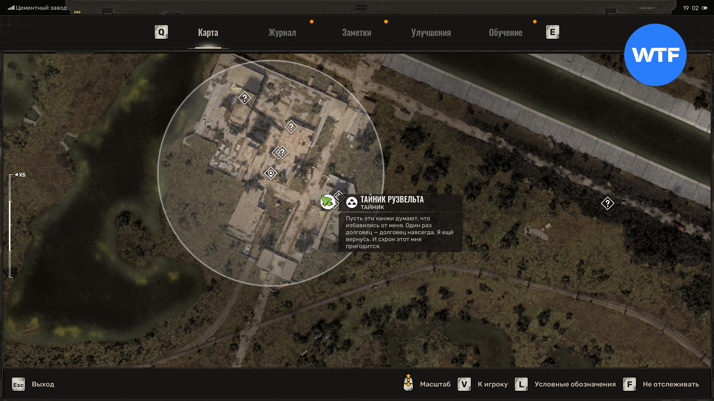Click the blue WTF circle logo
This screenshot has height=401, width=714.
[x=655, y=55]
